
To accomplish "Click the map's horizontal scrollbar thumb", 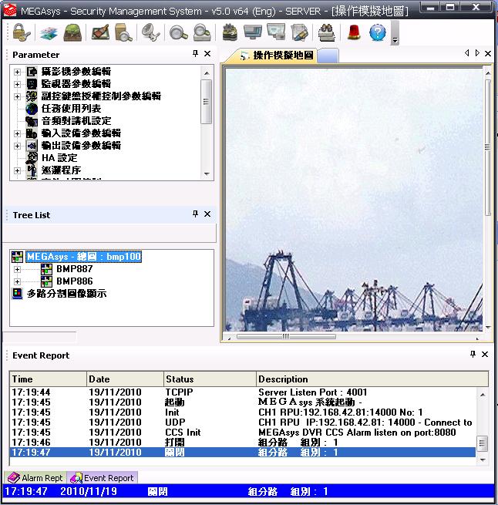I will click(285, 336).
